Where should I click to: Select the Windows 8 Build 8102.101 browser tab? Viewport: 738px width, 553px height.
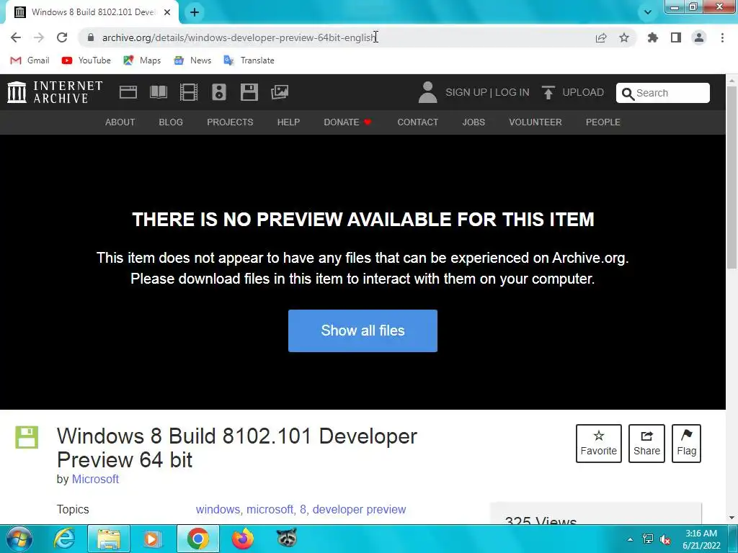93,12
